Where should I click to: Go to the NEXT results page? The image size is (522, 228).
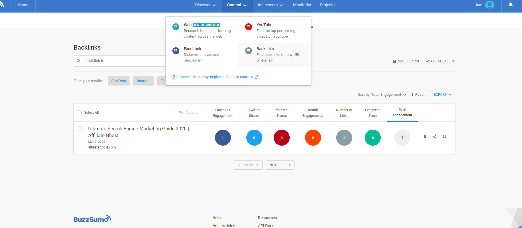(x=280, y=165)
